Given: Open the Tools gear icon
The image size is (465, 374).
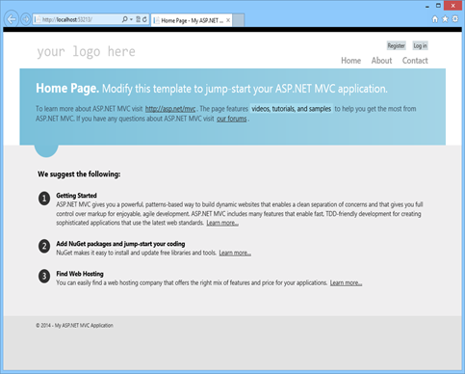Looking at the screenshot, I should 455,19.
